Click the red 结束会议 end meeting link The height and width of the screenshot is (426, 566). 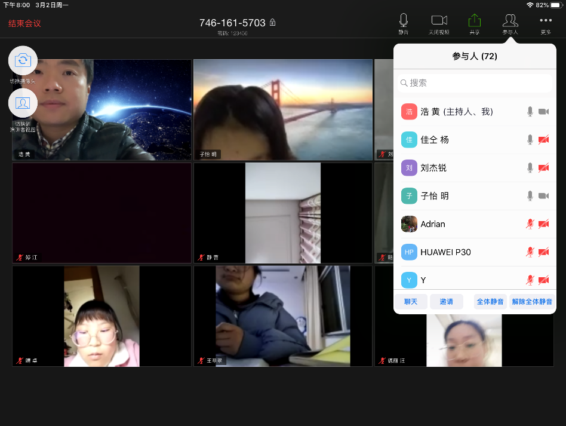point(24,24)
